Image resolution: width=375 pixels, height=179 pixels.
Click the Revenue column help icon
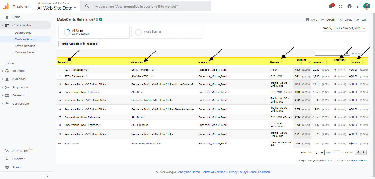point(362,62)
